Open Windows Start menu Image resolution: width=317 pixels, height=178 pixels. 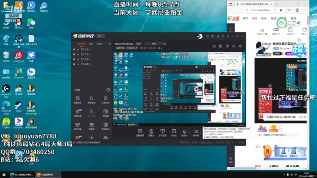tap(4, 174)
